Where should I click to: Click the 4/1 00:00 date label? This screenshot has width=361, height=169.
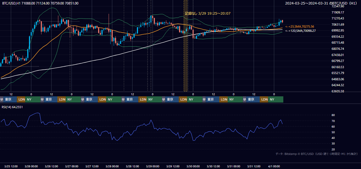click(x=274, y=166)
